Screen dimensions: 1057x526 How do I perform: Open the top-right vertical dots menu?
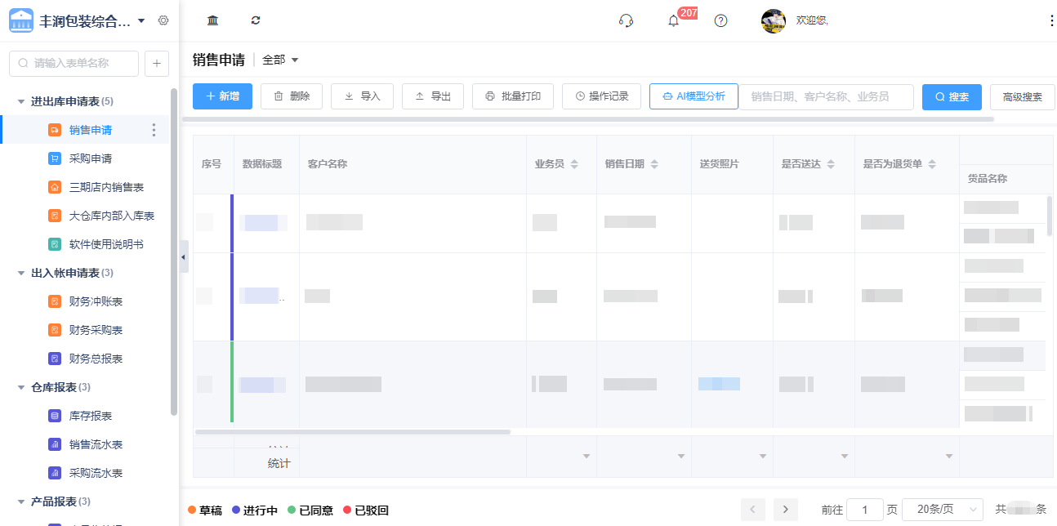point(1051,20)
